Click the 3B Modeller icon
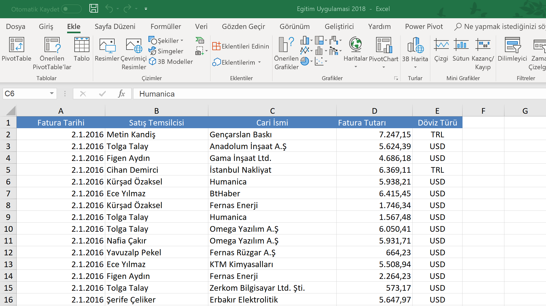Screen dimensions: 546x306 pos(152,61)
